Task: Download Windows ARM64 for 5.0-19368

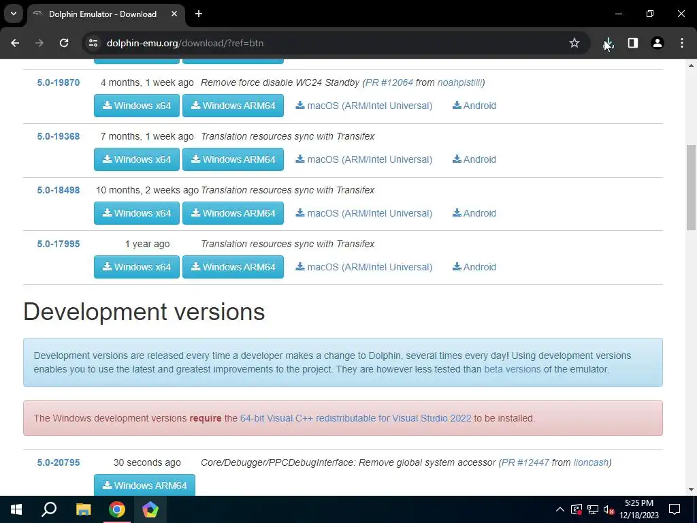Action: [x=233, y=159]
